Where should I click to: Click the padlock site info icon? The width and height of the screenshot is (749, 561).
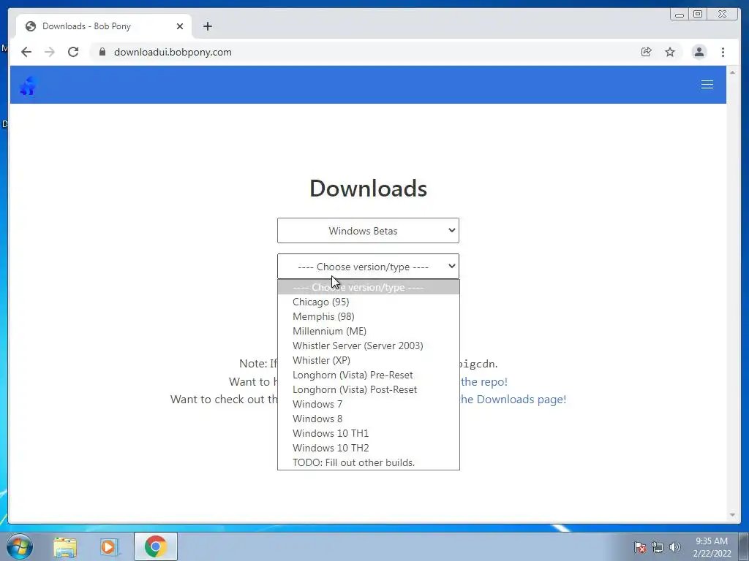click(102, 52)
